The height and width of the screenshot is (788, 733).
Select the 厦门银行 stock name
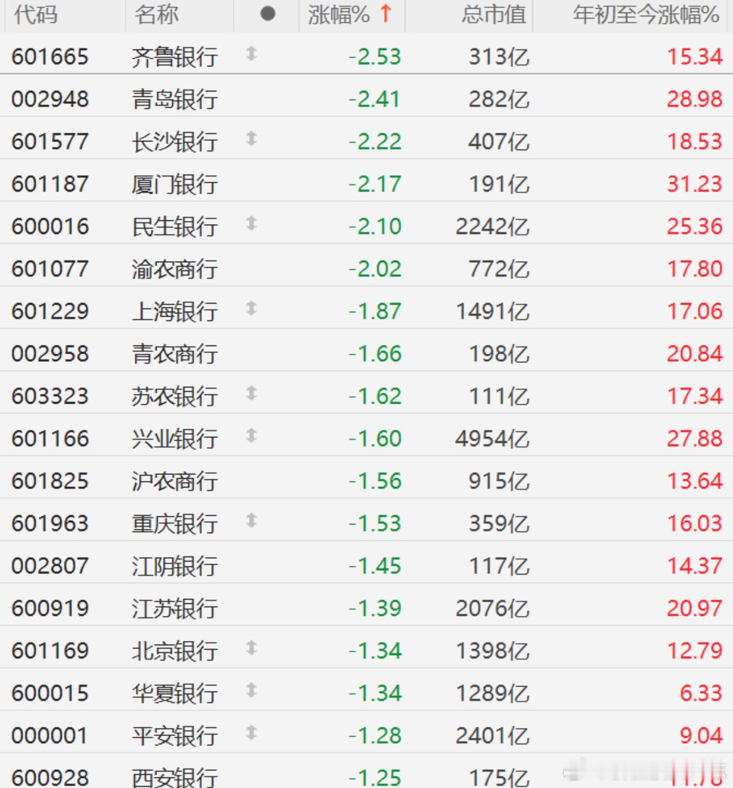(175, 184)
